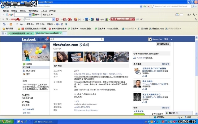
Task: Click the Print icon in the command bar
Action: pos(21,24)
